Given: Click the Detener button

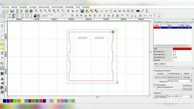Looking at the screenshot, I should coord(187,74).
